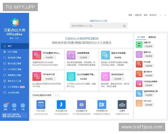Start 截屏大师 with 开始使用
Screen dimensions: 168x134
click(149, 56)
